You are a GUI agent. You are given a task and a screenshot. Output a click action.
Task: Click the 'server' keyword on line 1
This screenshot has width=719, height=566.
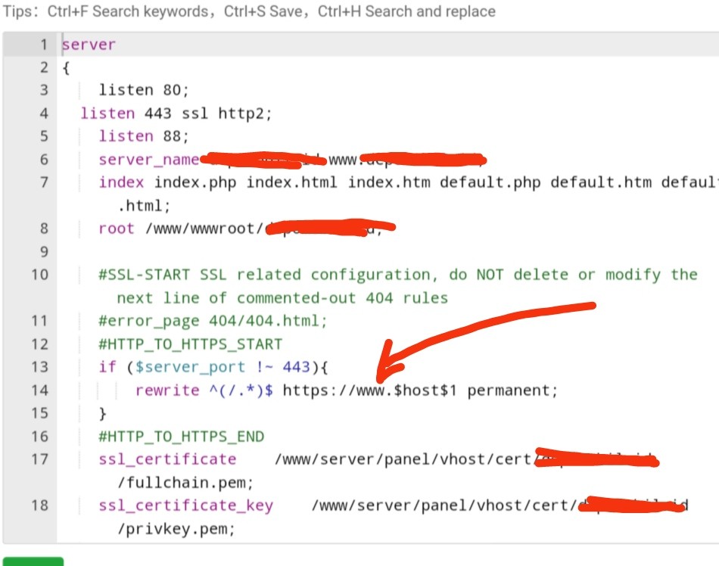coord(89,45)
